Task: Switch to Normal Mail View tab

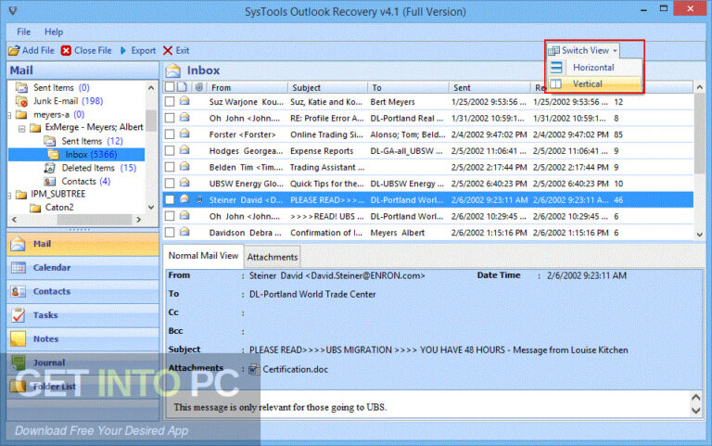Action: 203,256
